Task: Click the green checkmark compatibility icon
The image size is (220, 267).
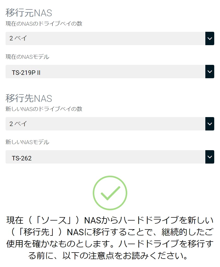Action: pyautogui.click(x=110, y=193)
